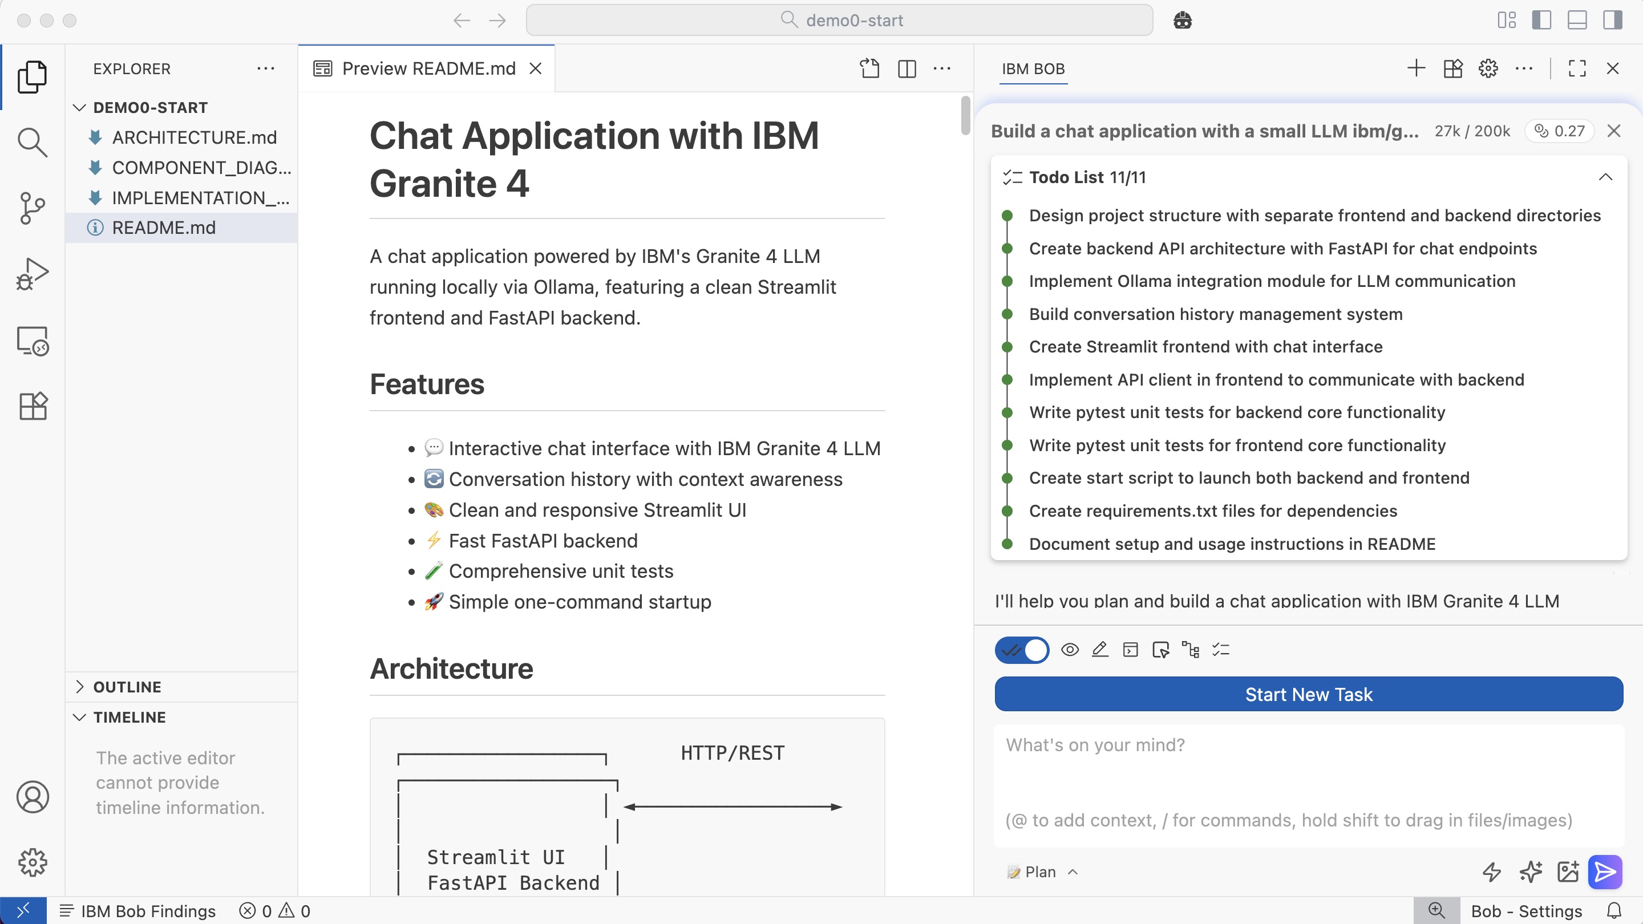1643x924 pixels.
Task: Collapse the Todo List panel
Action: (x=1605, y=177)
